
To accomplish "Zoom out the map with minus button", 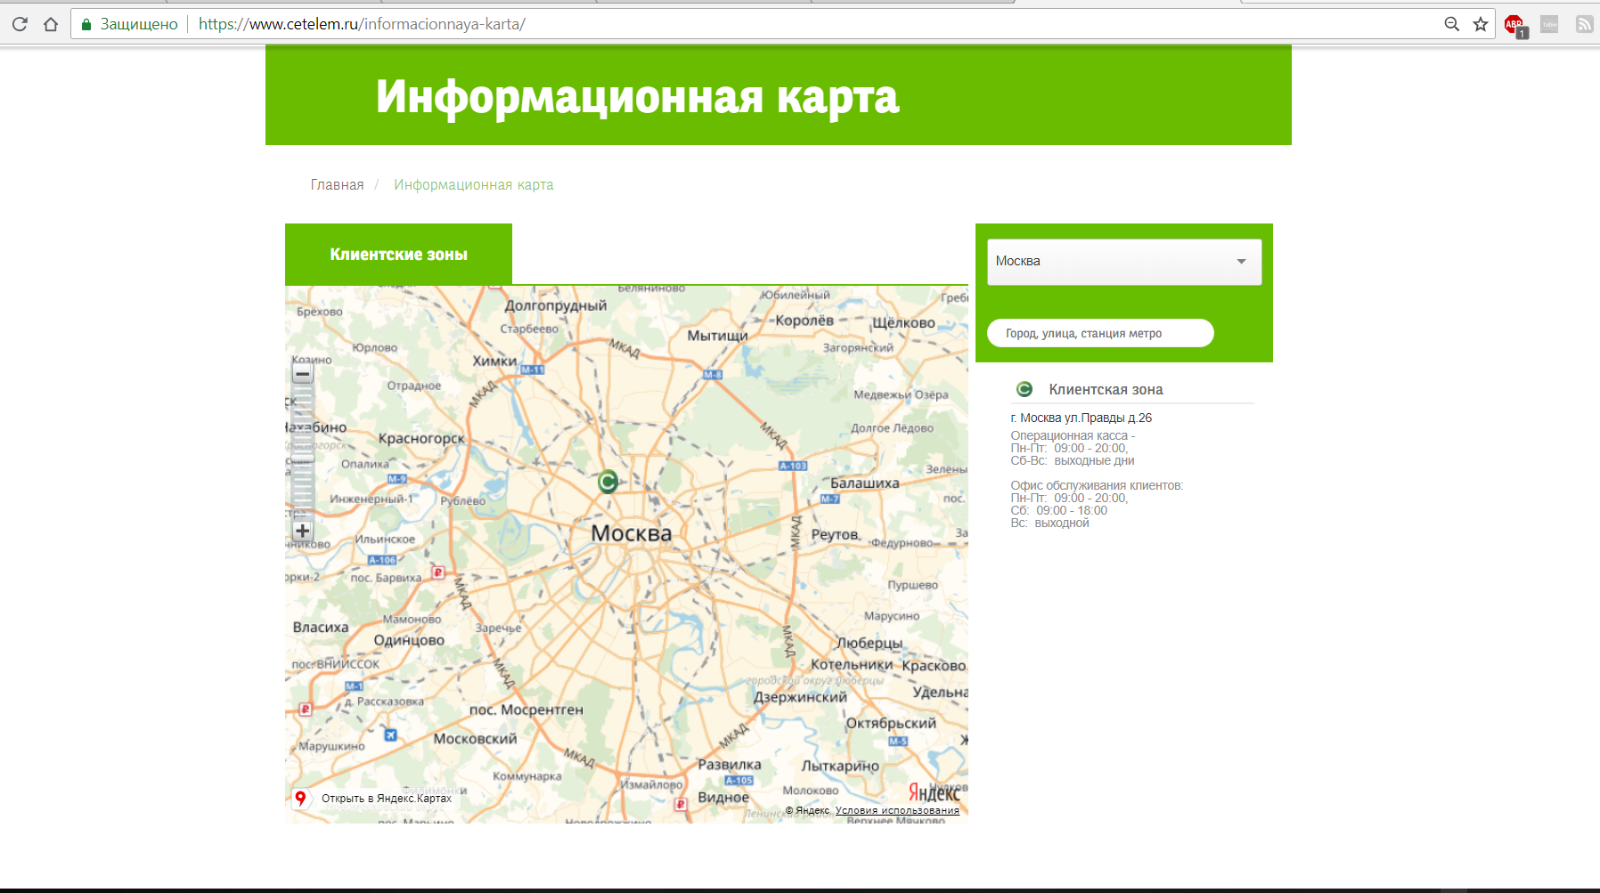I will [x=303, y=374].
